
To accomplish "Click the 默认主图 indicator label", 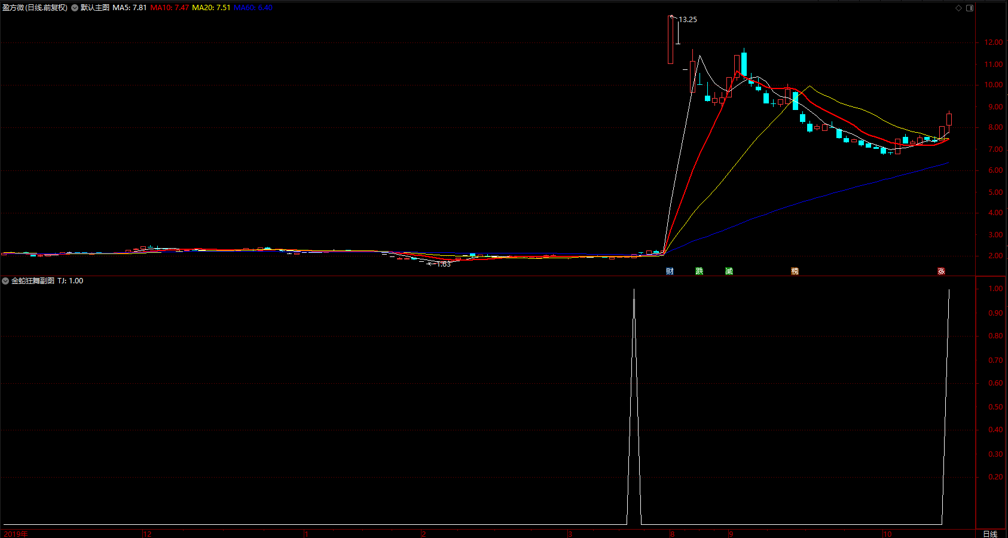I will [95, 8].
